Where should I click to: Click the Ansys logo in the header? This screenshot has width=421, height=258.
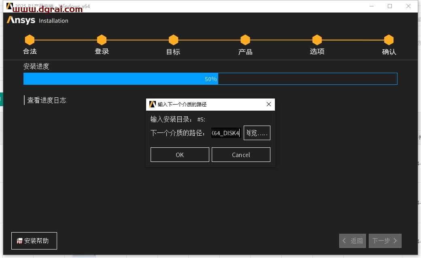pos(21,20)
